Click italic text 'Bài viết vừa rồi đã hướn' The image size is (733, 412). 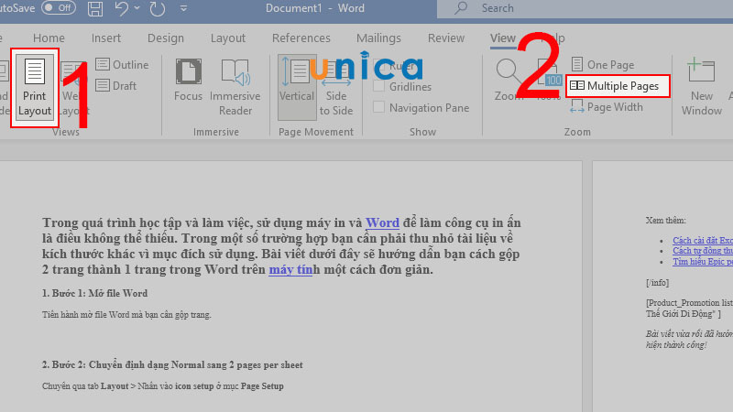click(689, 334)
